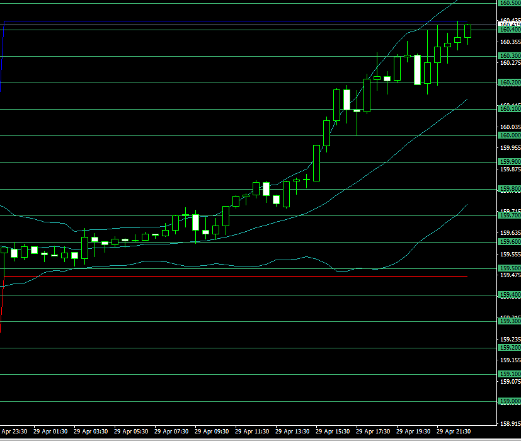This screenshot has width=521, height=441.
Task: Select the most recent rightmost candlestick
Action: (x=467, y=31)
